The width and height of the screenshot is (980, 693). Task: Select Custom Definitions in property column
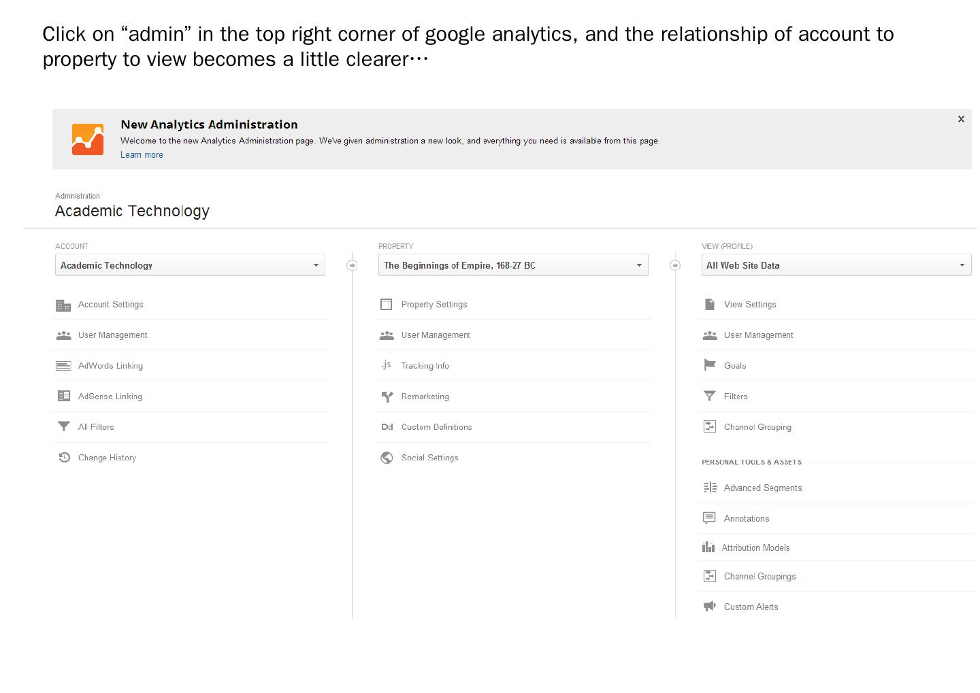click(x=436, y=427)
